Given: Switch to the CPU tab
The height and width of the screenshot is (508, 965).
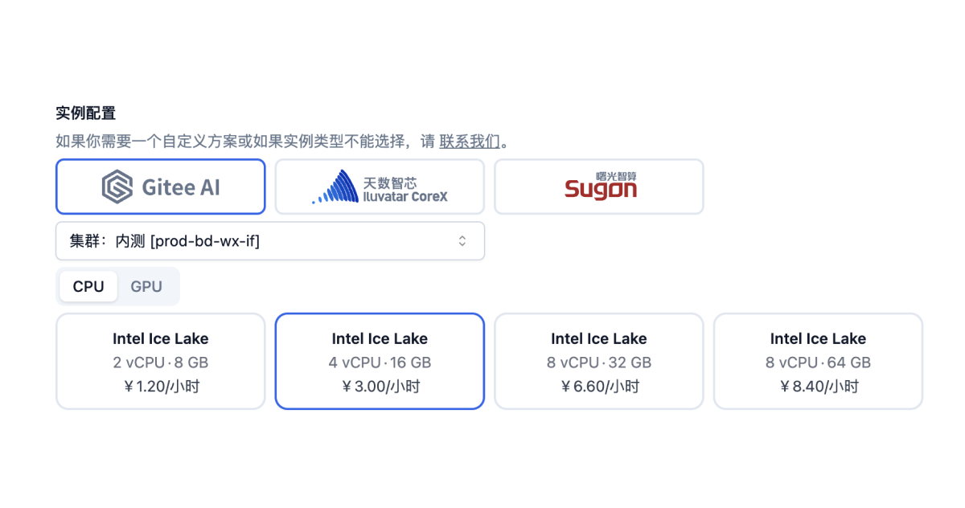Looking at the screenshot, I should pyautogui.click(x=88, y=287).
